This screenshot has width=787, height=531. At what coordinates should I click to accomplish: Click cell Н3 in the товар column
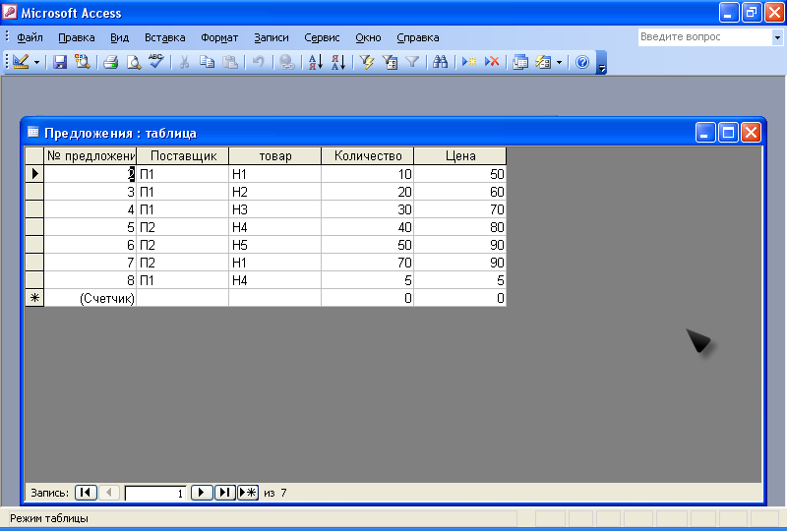click(x=274, y=209)
